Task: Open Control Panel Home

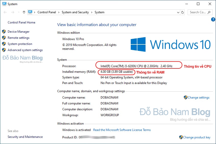Action: coord(21,22)
